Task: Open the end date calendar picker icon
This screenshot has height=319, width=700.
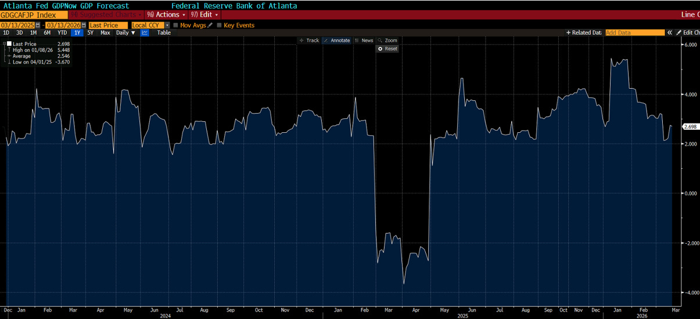Action: (84, 25)
